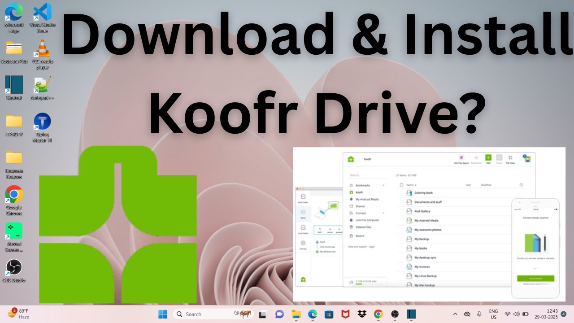Open Task View from the taskbar
574x323 pixels.
[264, 314]
